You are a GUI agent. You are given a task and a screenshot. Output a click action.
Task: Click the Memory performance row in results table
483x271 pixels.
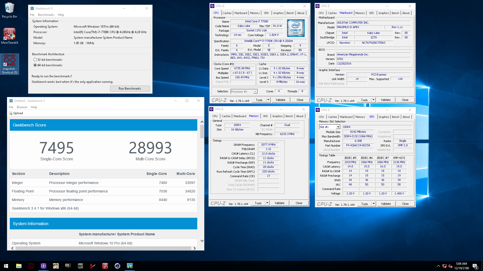click(x=103, y=200)
